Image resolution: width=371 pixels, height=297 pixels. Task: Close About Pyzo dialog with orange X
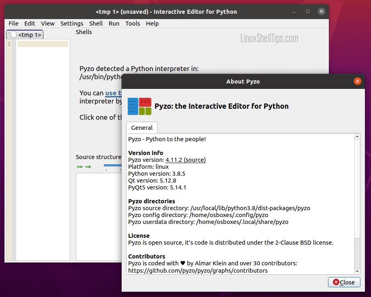tap(357, 81)
